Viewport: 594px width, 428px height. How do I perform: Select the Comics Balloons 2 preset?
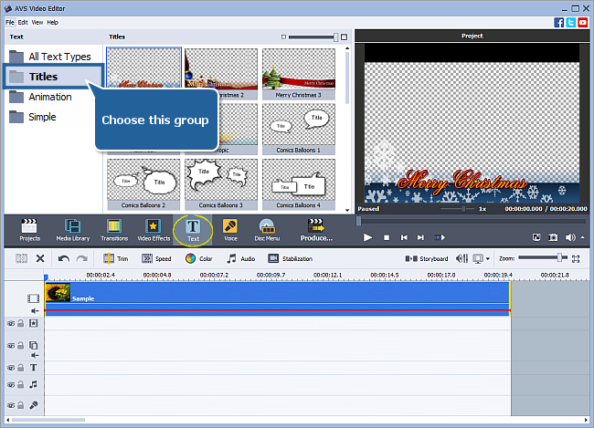coord(143,184)
